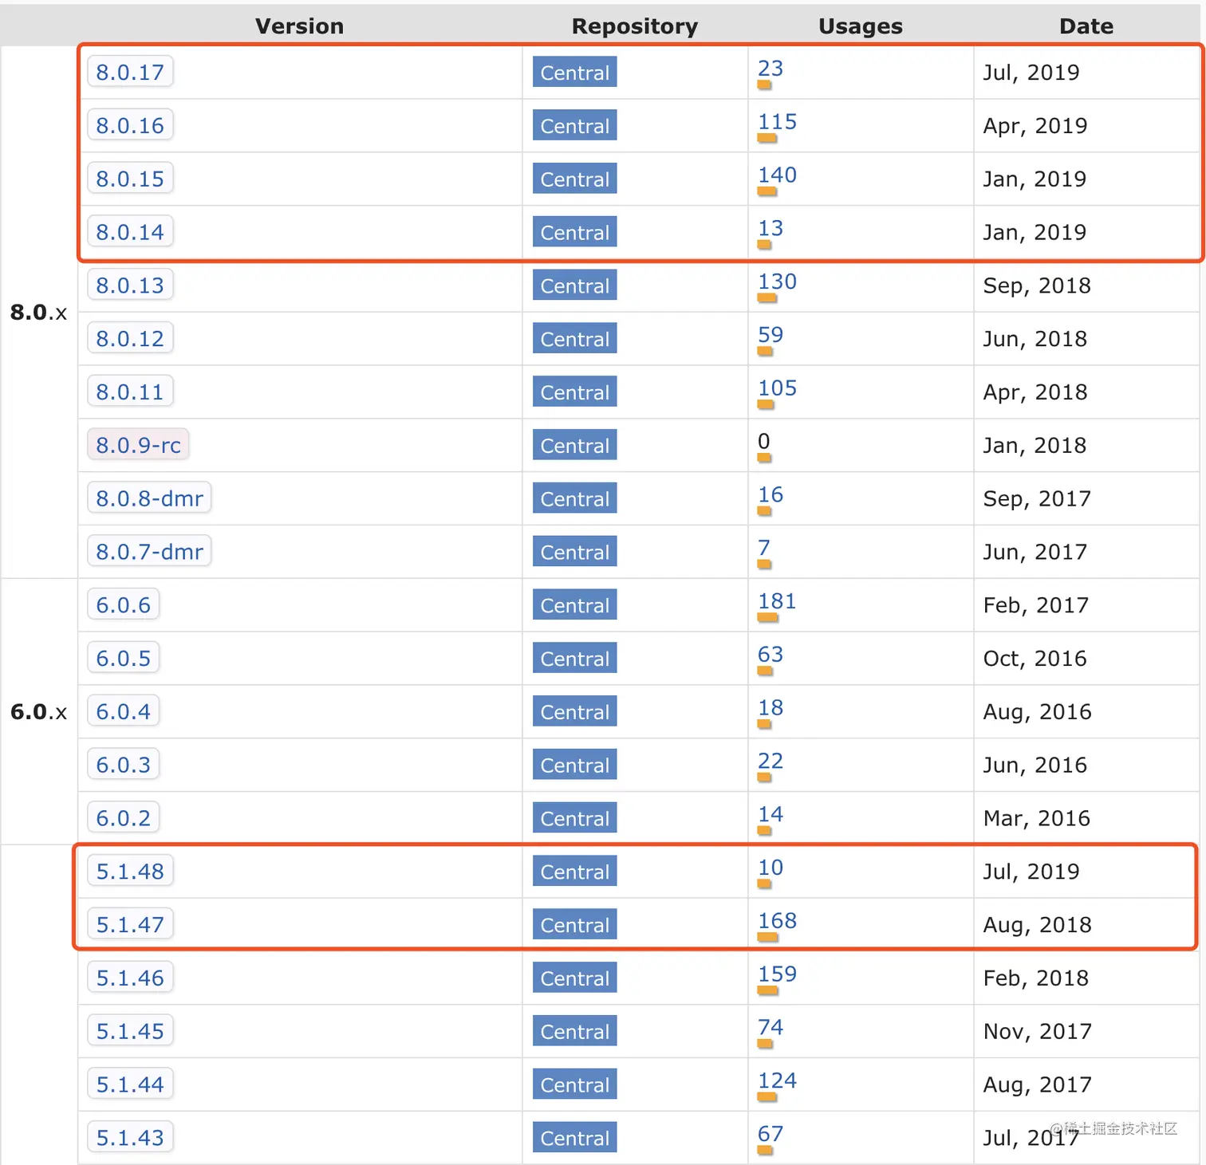The image size is (1206, 1165).
Task: View the 67 usages of 5.1.43
Action: (770, 1135)
